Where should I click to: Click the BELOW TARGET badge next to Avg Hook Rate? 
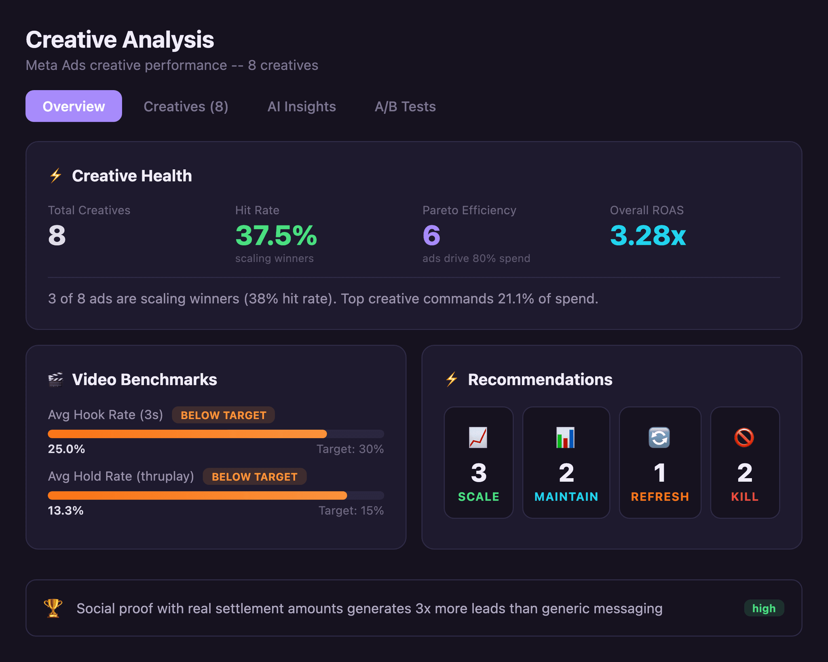(223, 415)
